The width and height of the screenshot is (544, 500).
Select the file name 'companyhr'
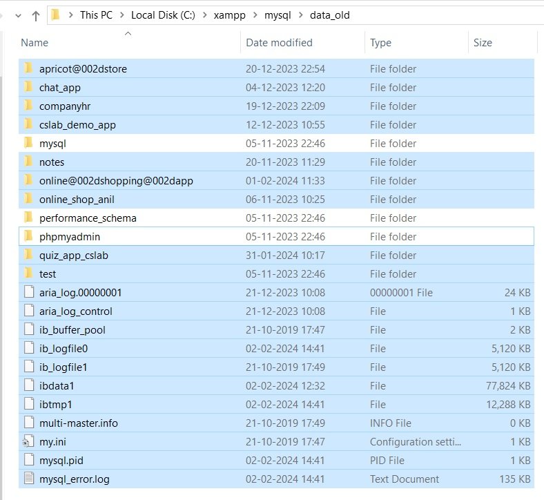65,106
